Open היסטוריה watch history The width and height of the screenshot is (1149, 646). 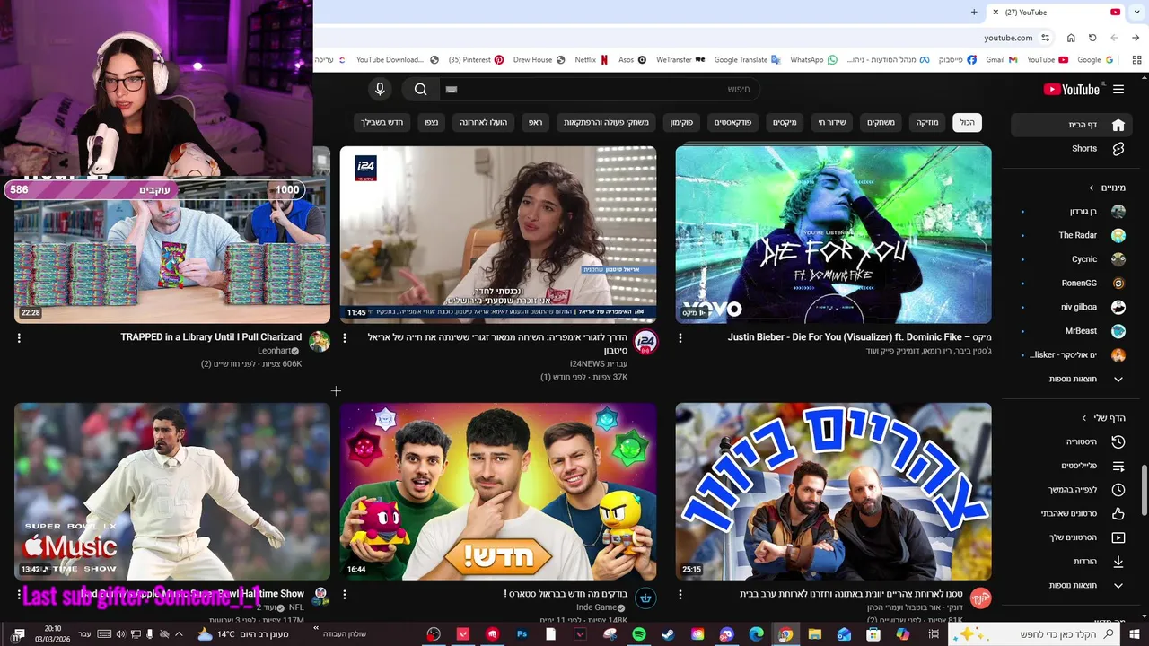click(x=1073, y=441)
